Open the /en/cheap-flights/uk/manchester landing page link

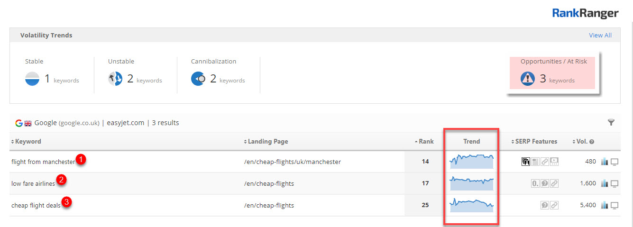[292, 162]
